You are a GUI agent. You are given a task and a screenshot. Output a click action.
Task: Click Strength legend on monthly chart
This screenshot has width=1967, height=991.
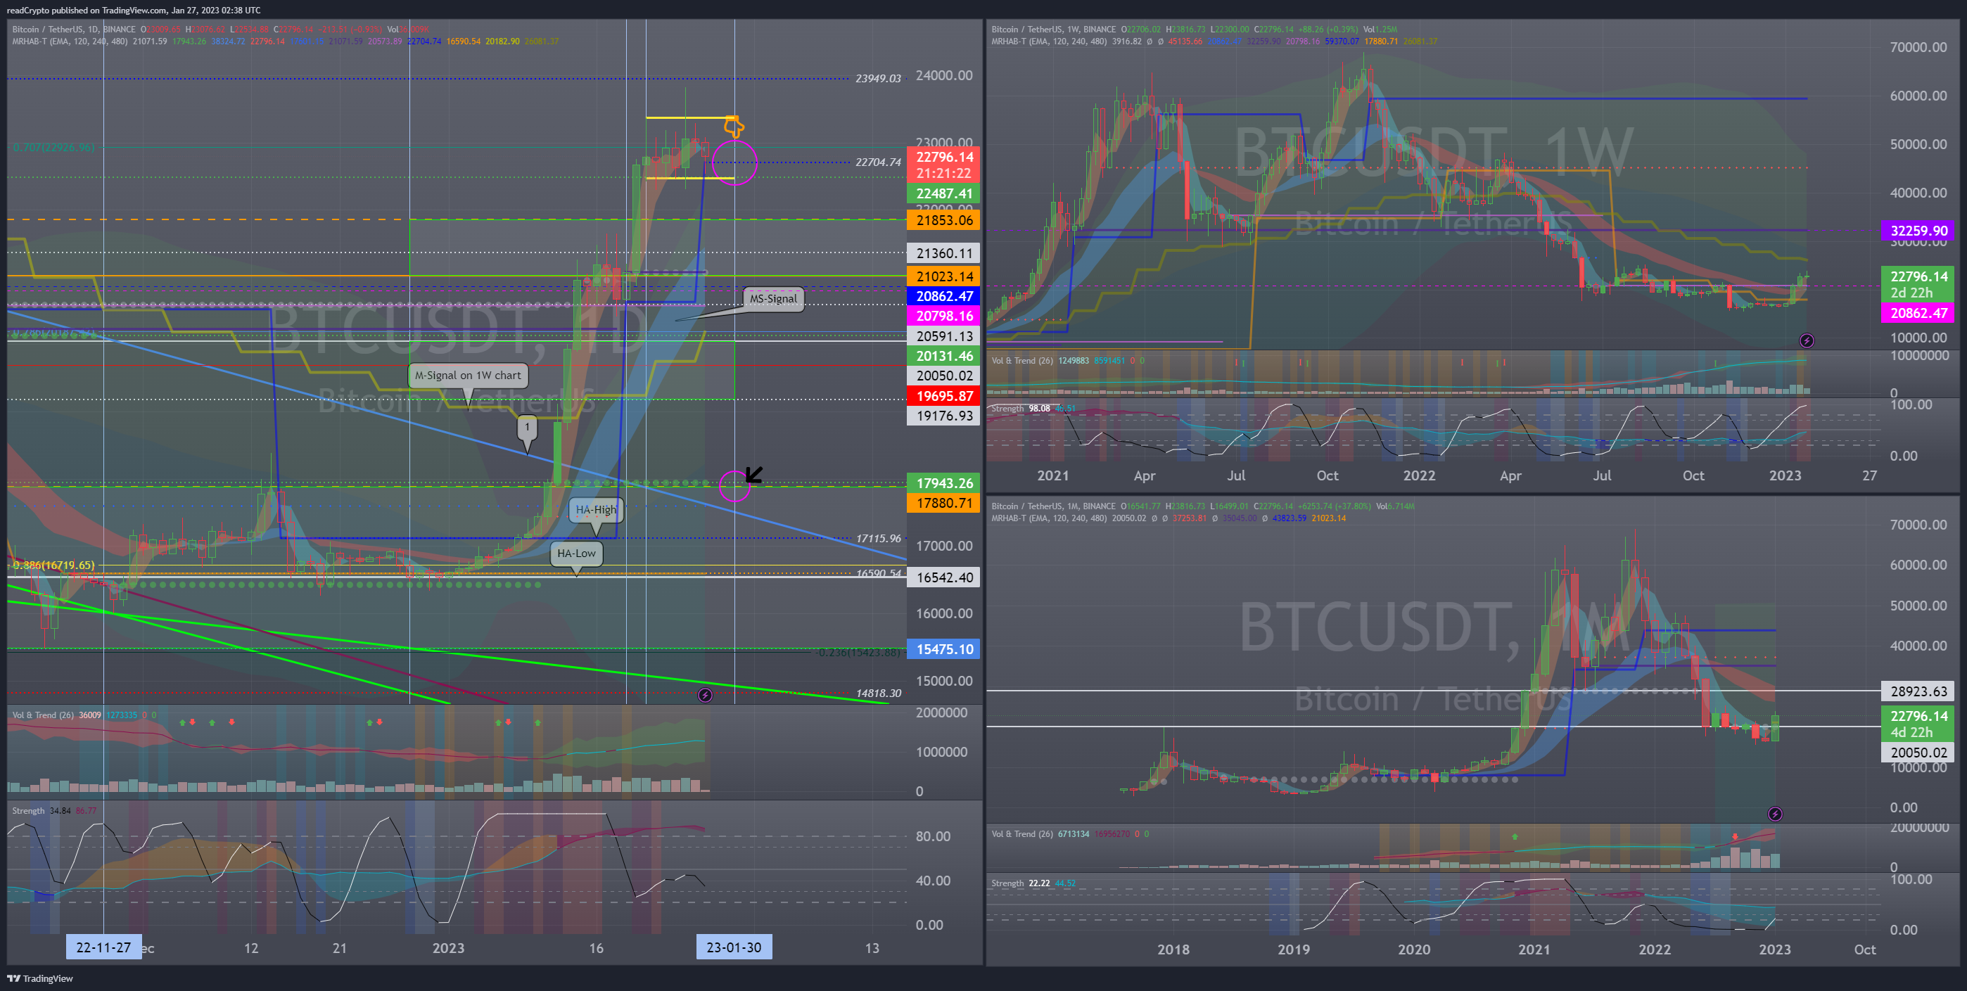point(1007,883)
